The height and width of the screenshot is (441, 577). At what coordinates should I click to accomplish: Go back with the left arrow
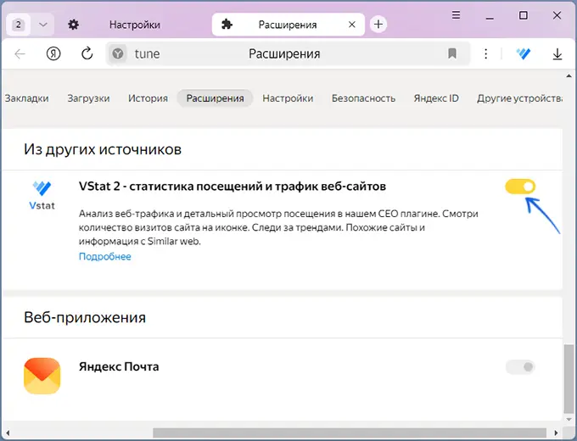pyautogui.click(x=20, y=54)
